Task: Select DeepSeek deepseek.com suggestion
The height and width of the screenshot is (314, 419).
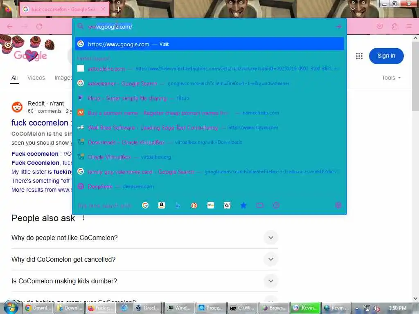Action: [x=209, y=186]
